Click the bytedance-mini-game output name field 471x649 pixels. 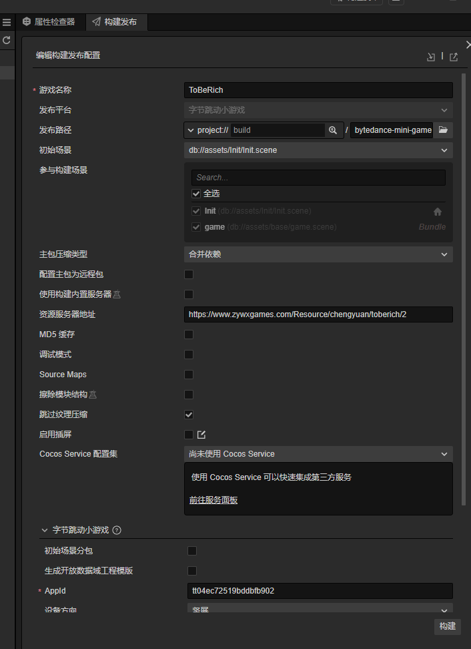click(392, 130)
